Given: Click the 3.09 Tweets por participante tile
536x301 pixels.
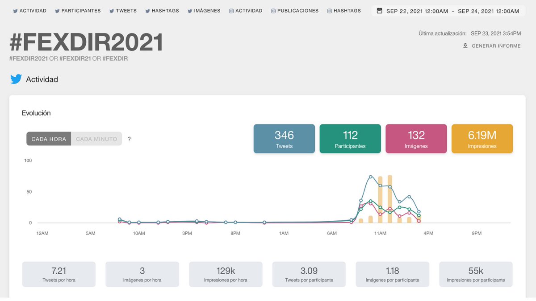Looking at the screenshot, I should click(309, 274).
